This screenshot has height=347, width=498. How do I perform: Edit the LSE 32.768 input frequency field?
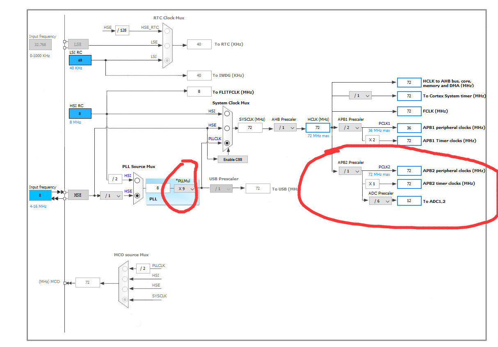tap(40, 44)
